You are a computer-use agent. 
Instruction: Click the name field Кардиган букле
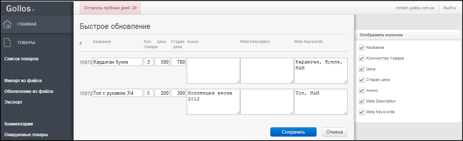click(118, 62)
